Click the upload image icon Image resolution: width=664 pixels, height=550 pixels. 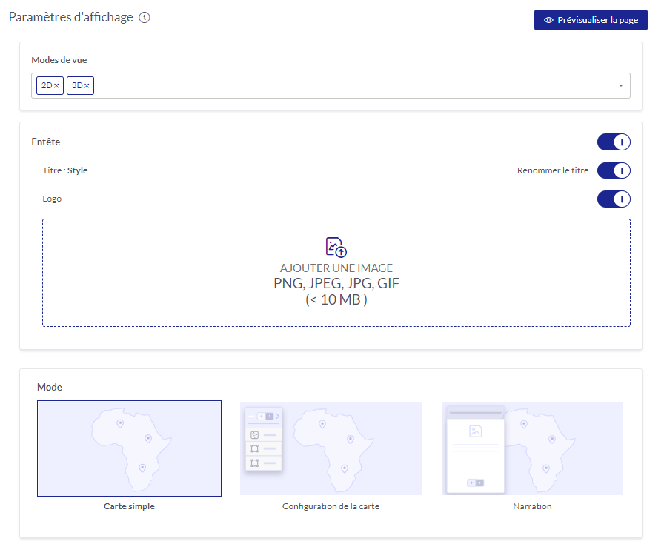click(x=336, y=247)
